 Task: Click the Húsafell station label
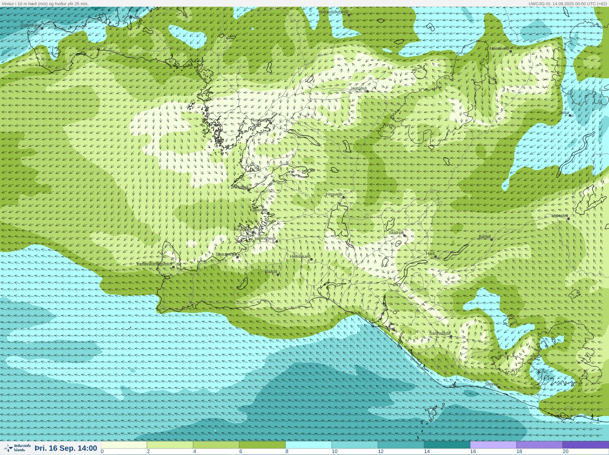[359, 88]
